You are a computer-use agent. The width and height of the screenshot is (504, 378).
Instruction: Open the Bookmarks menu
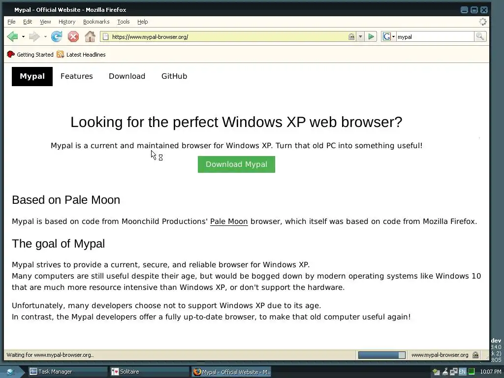tap(96, 22)
